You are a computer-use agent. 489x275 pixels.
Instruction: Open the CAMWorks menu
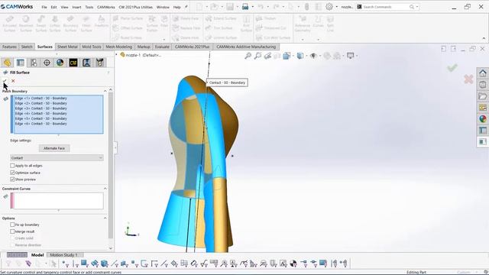click(x=106, y=7)
